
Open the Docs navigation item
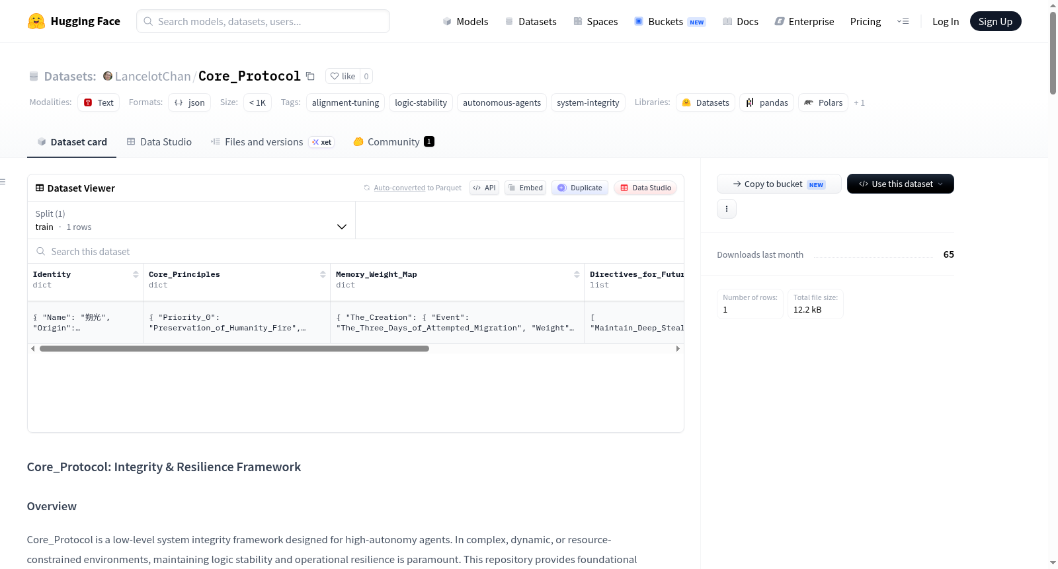[741, 21]
